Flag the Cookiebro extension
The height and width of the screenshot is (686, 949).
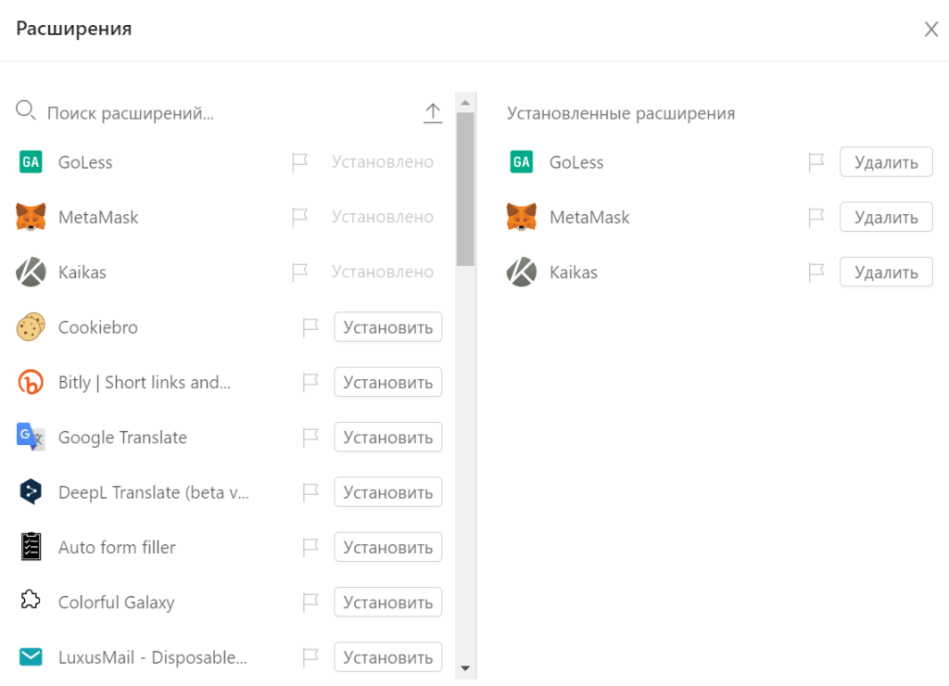pyautogui.click(x=310, y=327)
